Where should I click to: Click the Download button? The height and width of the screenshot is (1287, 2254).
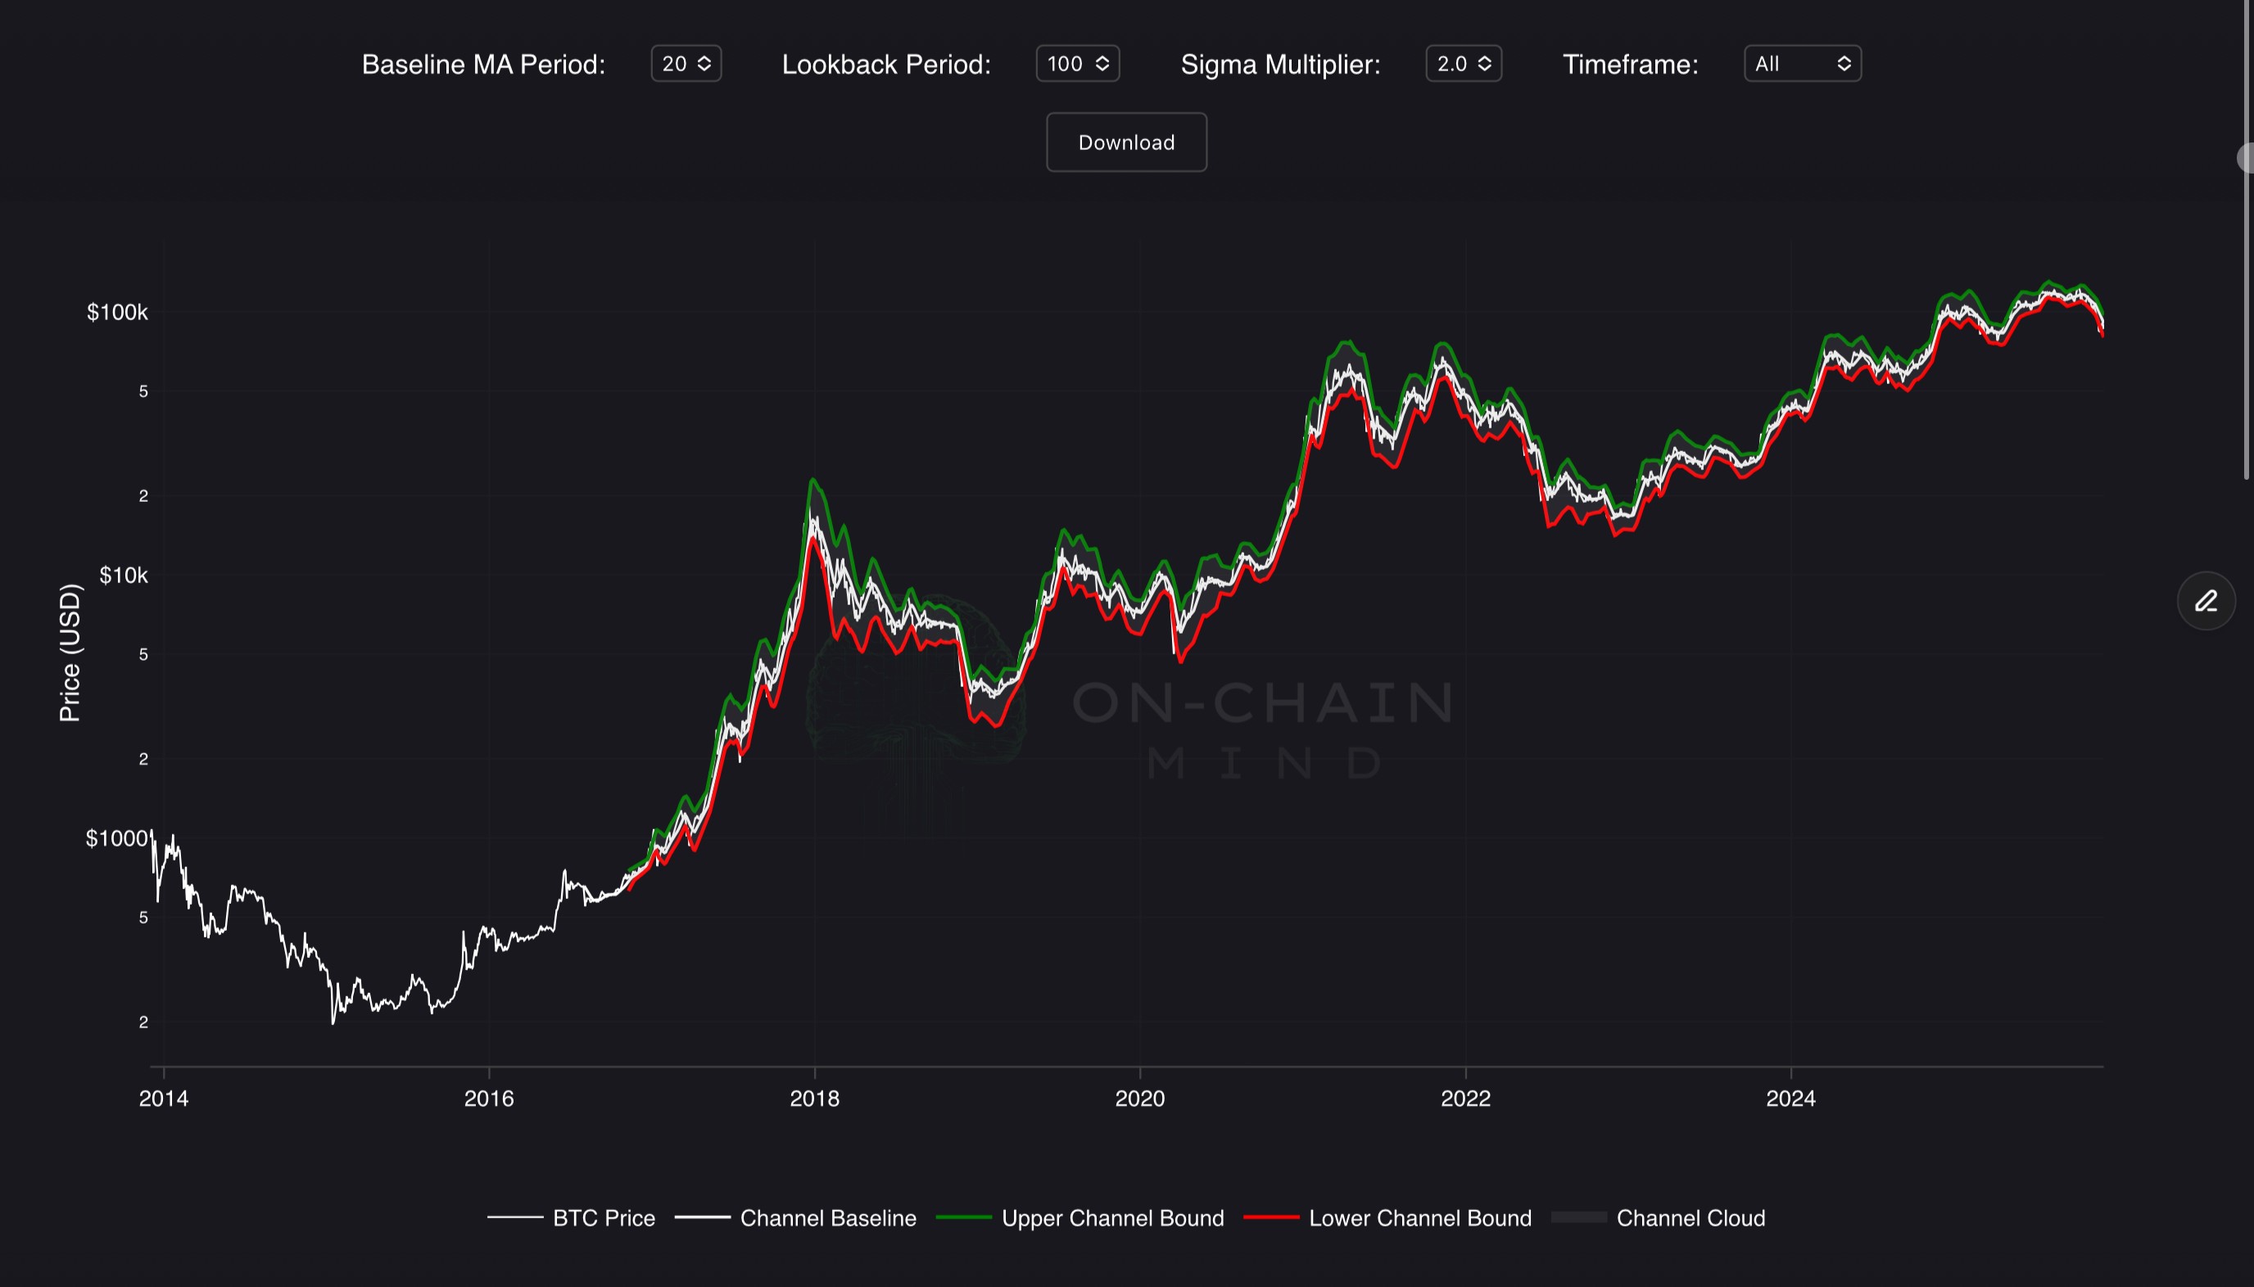[1125, 142]
